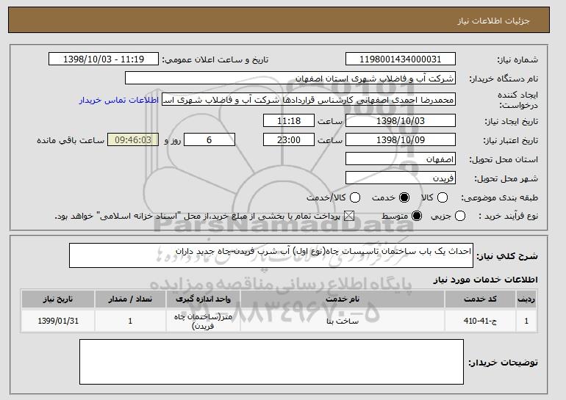This screenshot has height=400, width=566.
Task: Click the service name cell ساخت بنا
Action: point(343,321)
